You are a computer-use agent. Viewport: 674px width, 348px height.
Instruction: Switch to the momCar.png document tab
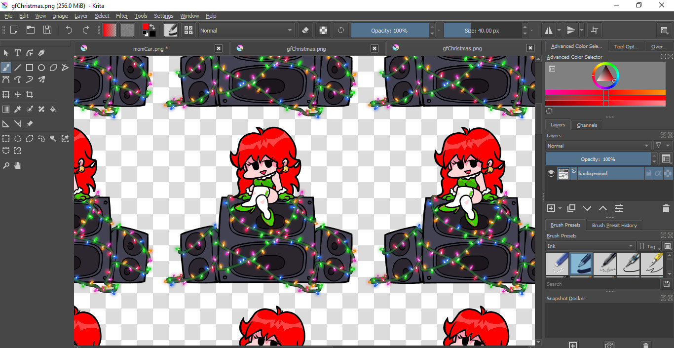(x=150, y=48)
